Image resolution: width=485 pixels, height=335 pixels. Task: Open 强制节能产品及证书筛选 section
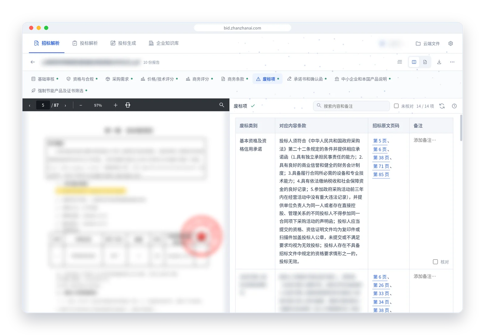pos(59,91)
